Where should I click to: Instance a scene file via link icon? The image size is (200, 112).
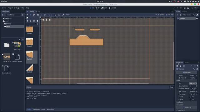click(x=181, y=15)
